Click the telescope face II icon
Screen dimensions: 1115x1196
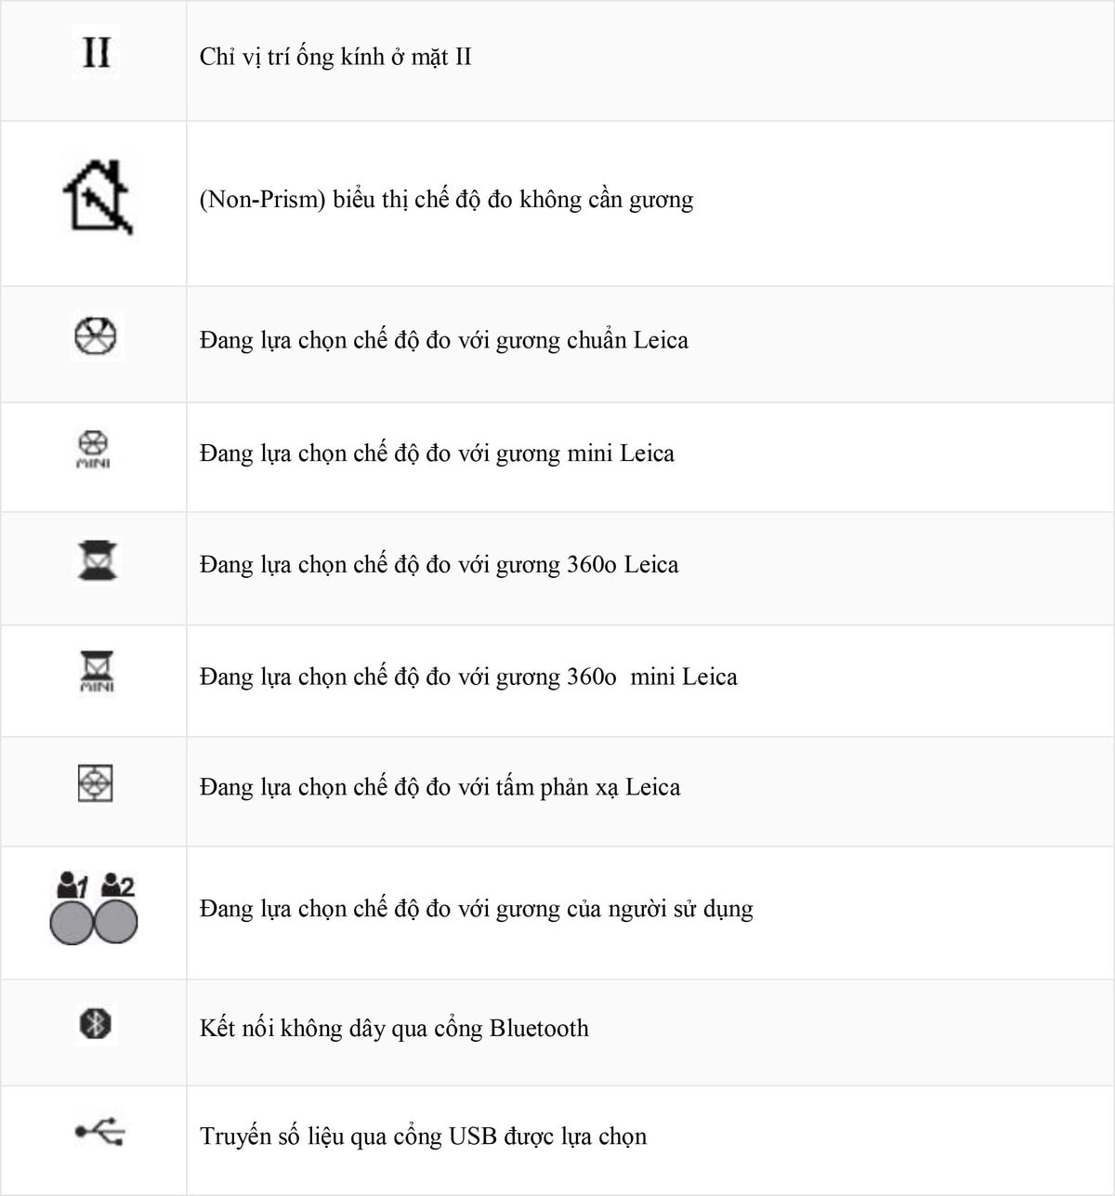96,52
